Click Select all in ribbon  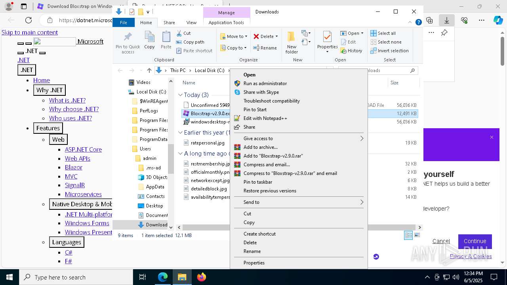click(x=383, y=33)
